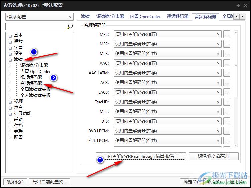
Task: Switch to the 视频解码器 tab
Action: point(177,16)
